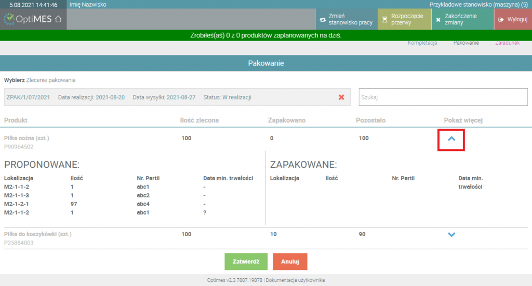Focus the Szukaj search field

[x=443, y=97]
